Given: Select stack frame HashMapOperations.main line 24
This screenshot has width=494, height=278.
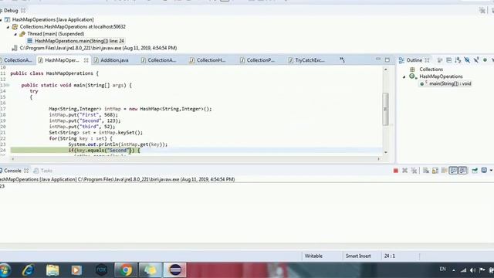Looking at the screenshot, I should (79, 41).
